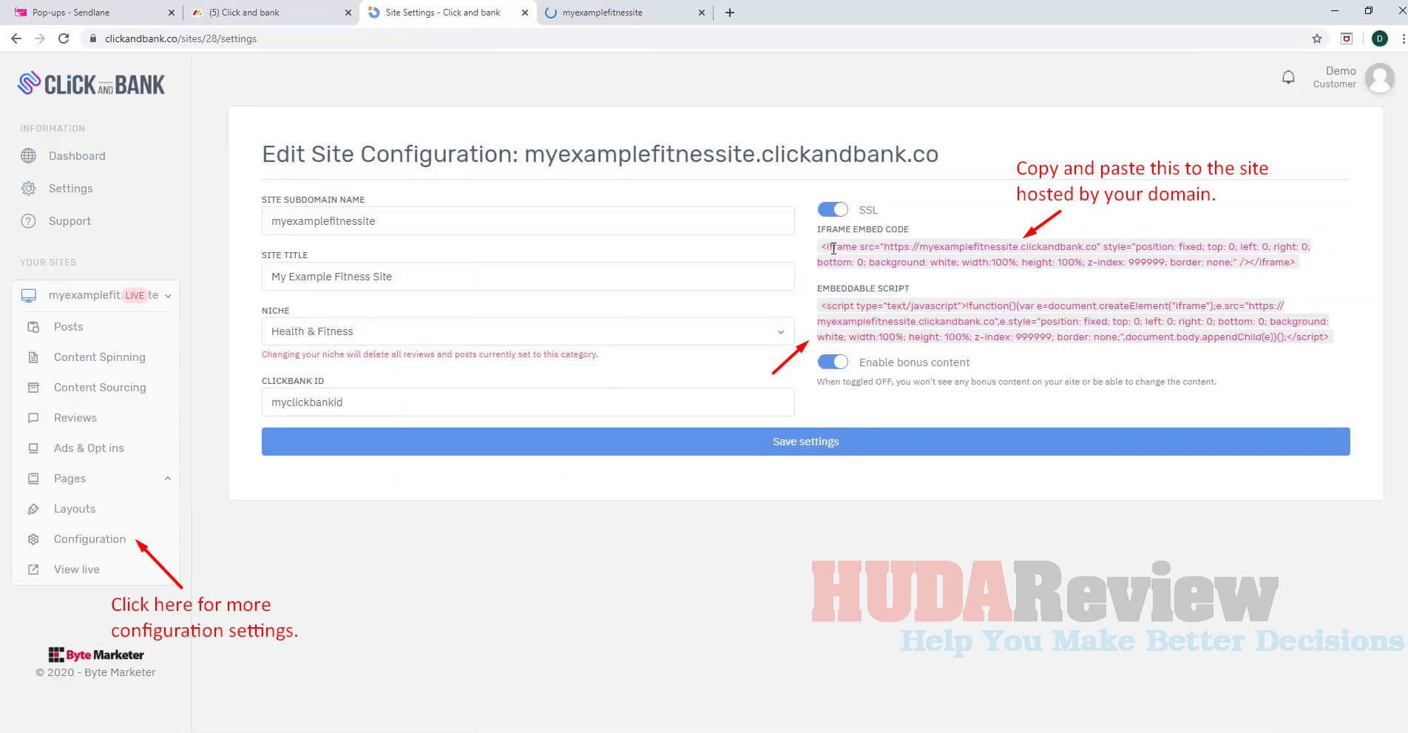Click the iframe embed code text
1408x733 pixels.
click(1063, 254)
